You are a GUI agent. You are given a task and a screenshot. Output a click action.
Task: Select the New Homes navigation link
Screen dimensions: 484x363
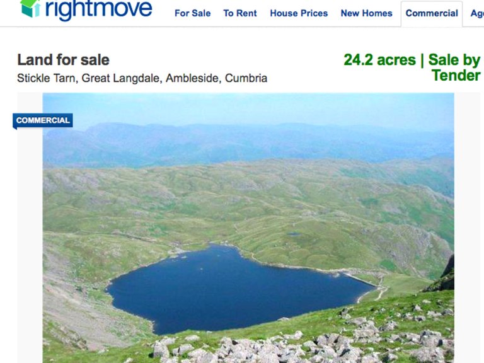(x=366, y=13)
